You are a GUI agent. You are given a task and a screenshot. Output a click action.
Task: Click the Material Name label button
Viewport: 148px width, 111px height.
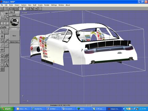click(14, 42)
